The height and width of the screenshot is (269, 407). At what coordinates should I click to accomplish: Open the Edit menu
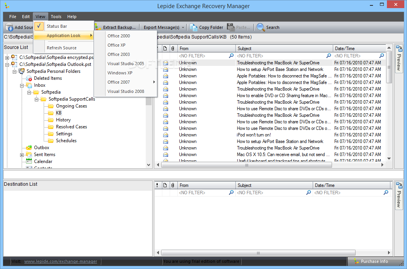click(x=26, y=17)
